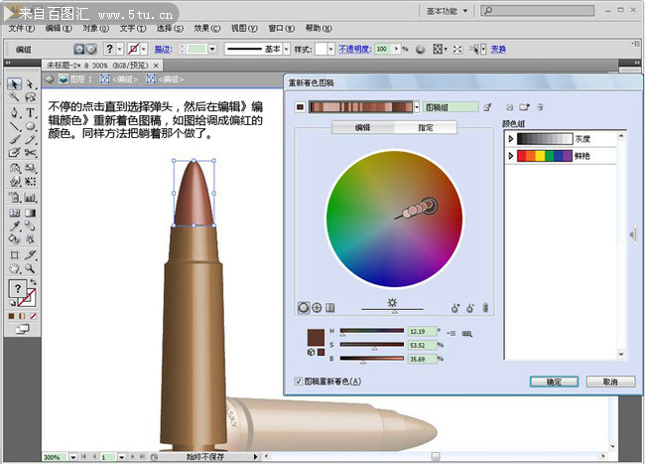645x464 pixels.
Task: Display the color bars view
Action: pos(330,308)
